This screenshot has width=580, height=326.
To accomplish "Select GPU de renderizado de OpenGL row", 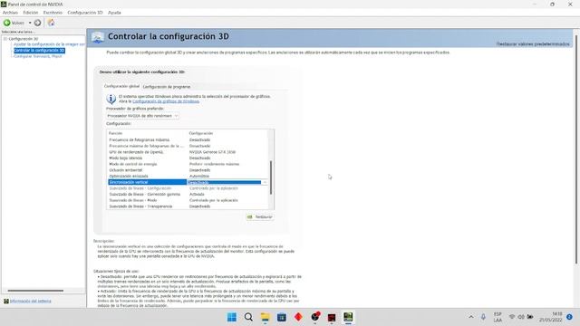I will click(x=188, y=152).
